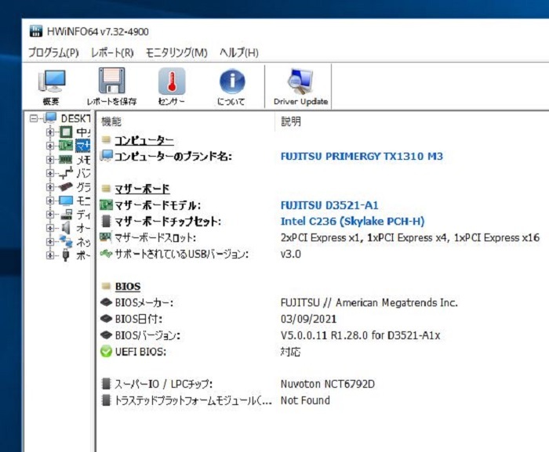This screenshot has width=549, height=452.
Task: Click the 2xPCI Express x1 slots value
Action: (x=410, y=237)
